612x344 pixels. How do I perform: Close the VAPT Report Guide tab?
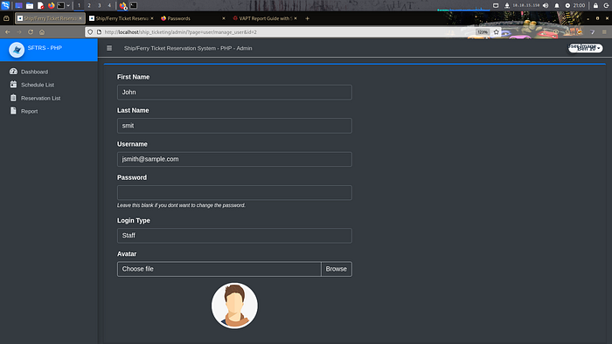tap(296, 18)
